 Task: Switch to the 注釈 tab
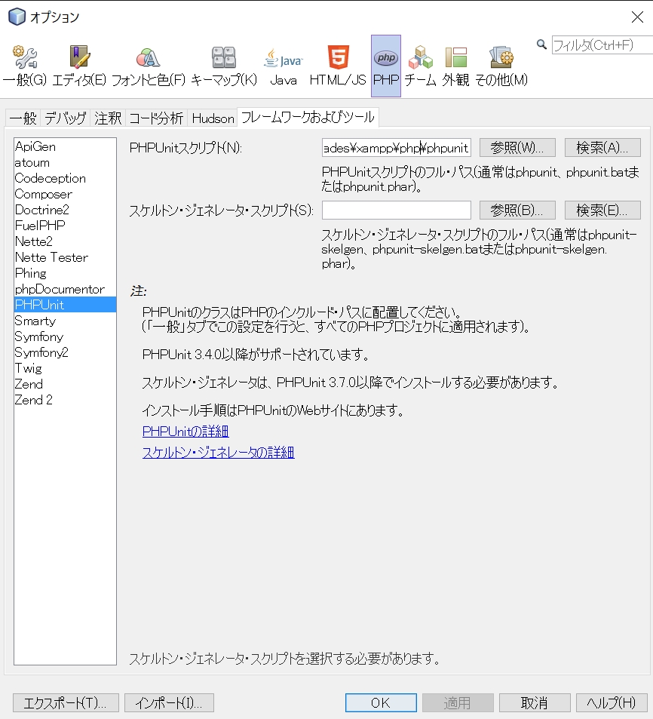coord(108,118)
